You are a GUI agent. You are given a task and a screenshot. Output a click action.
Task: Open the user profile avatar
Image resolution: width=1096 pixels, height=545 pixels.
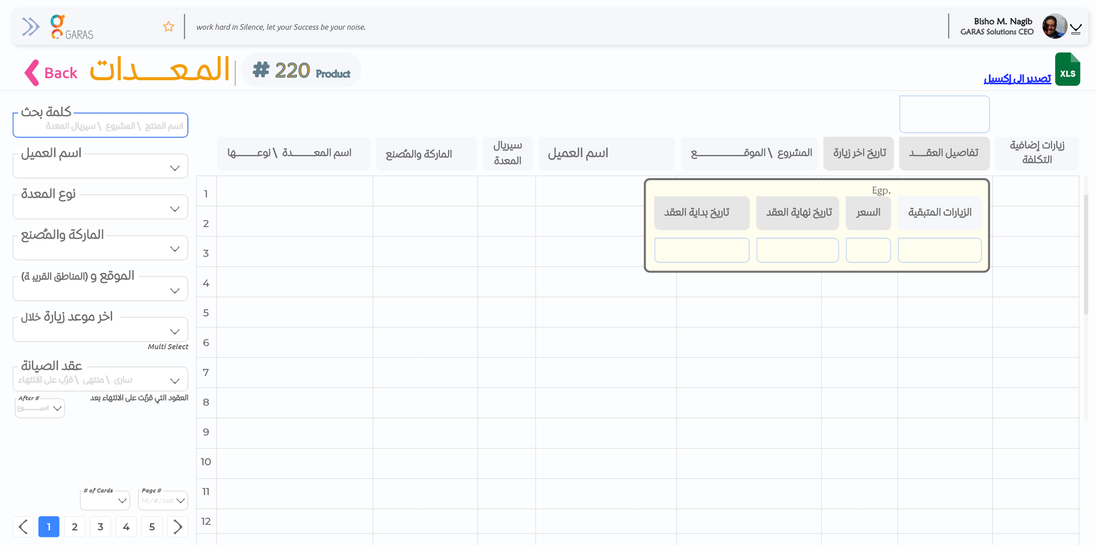click(x=1054, y=26)
